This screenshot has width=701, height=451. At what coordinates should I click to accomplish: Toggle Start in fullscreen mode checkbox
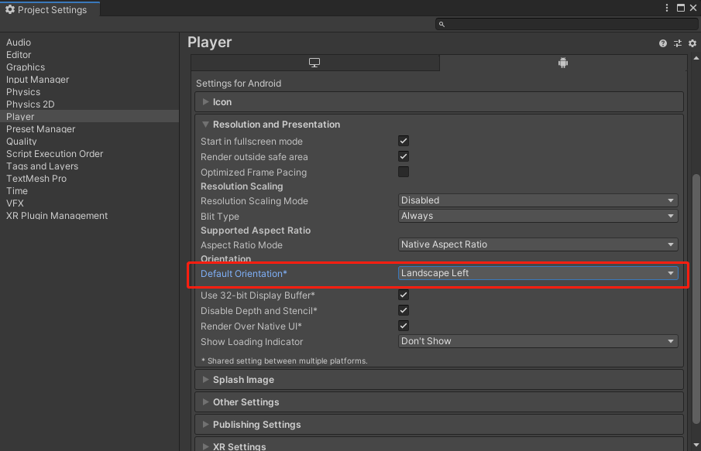tap(404, 141)
